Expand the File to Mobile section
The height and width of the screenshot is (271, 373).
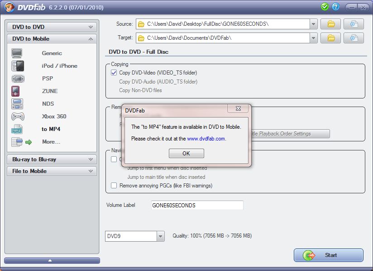[x=52, y=171]
